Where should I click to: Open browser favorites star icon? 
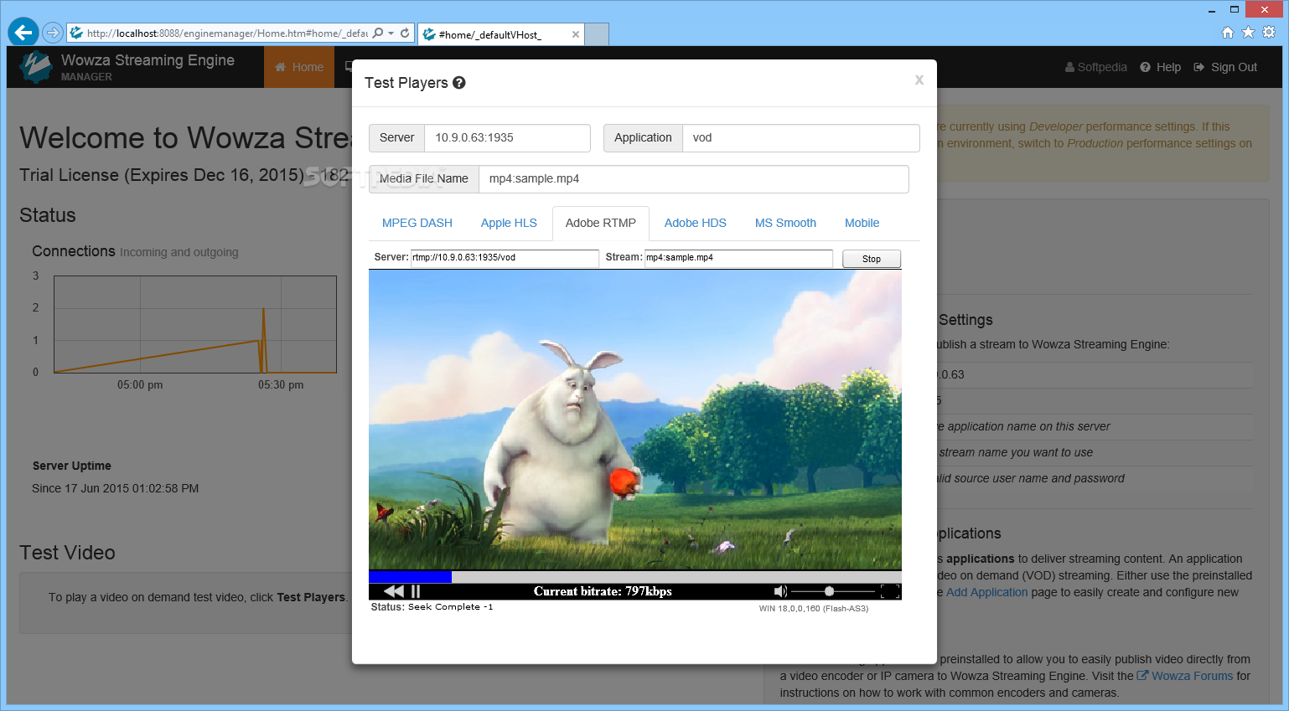pyautogui.click(x=1248, y=32)
